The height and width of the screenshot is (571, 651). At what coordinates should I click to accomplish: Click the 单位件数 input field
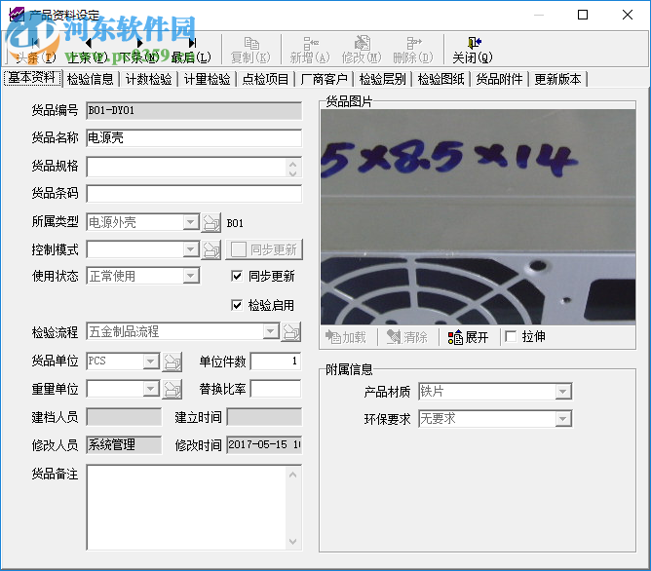click(276, 362)
